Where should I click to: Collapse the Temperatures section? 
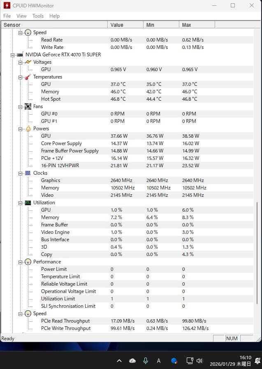(20, 77)
